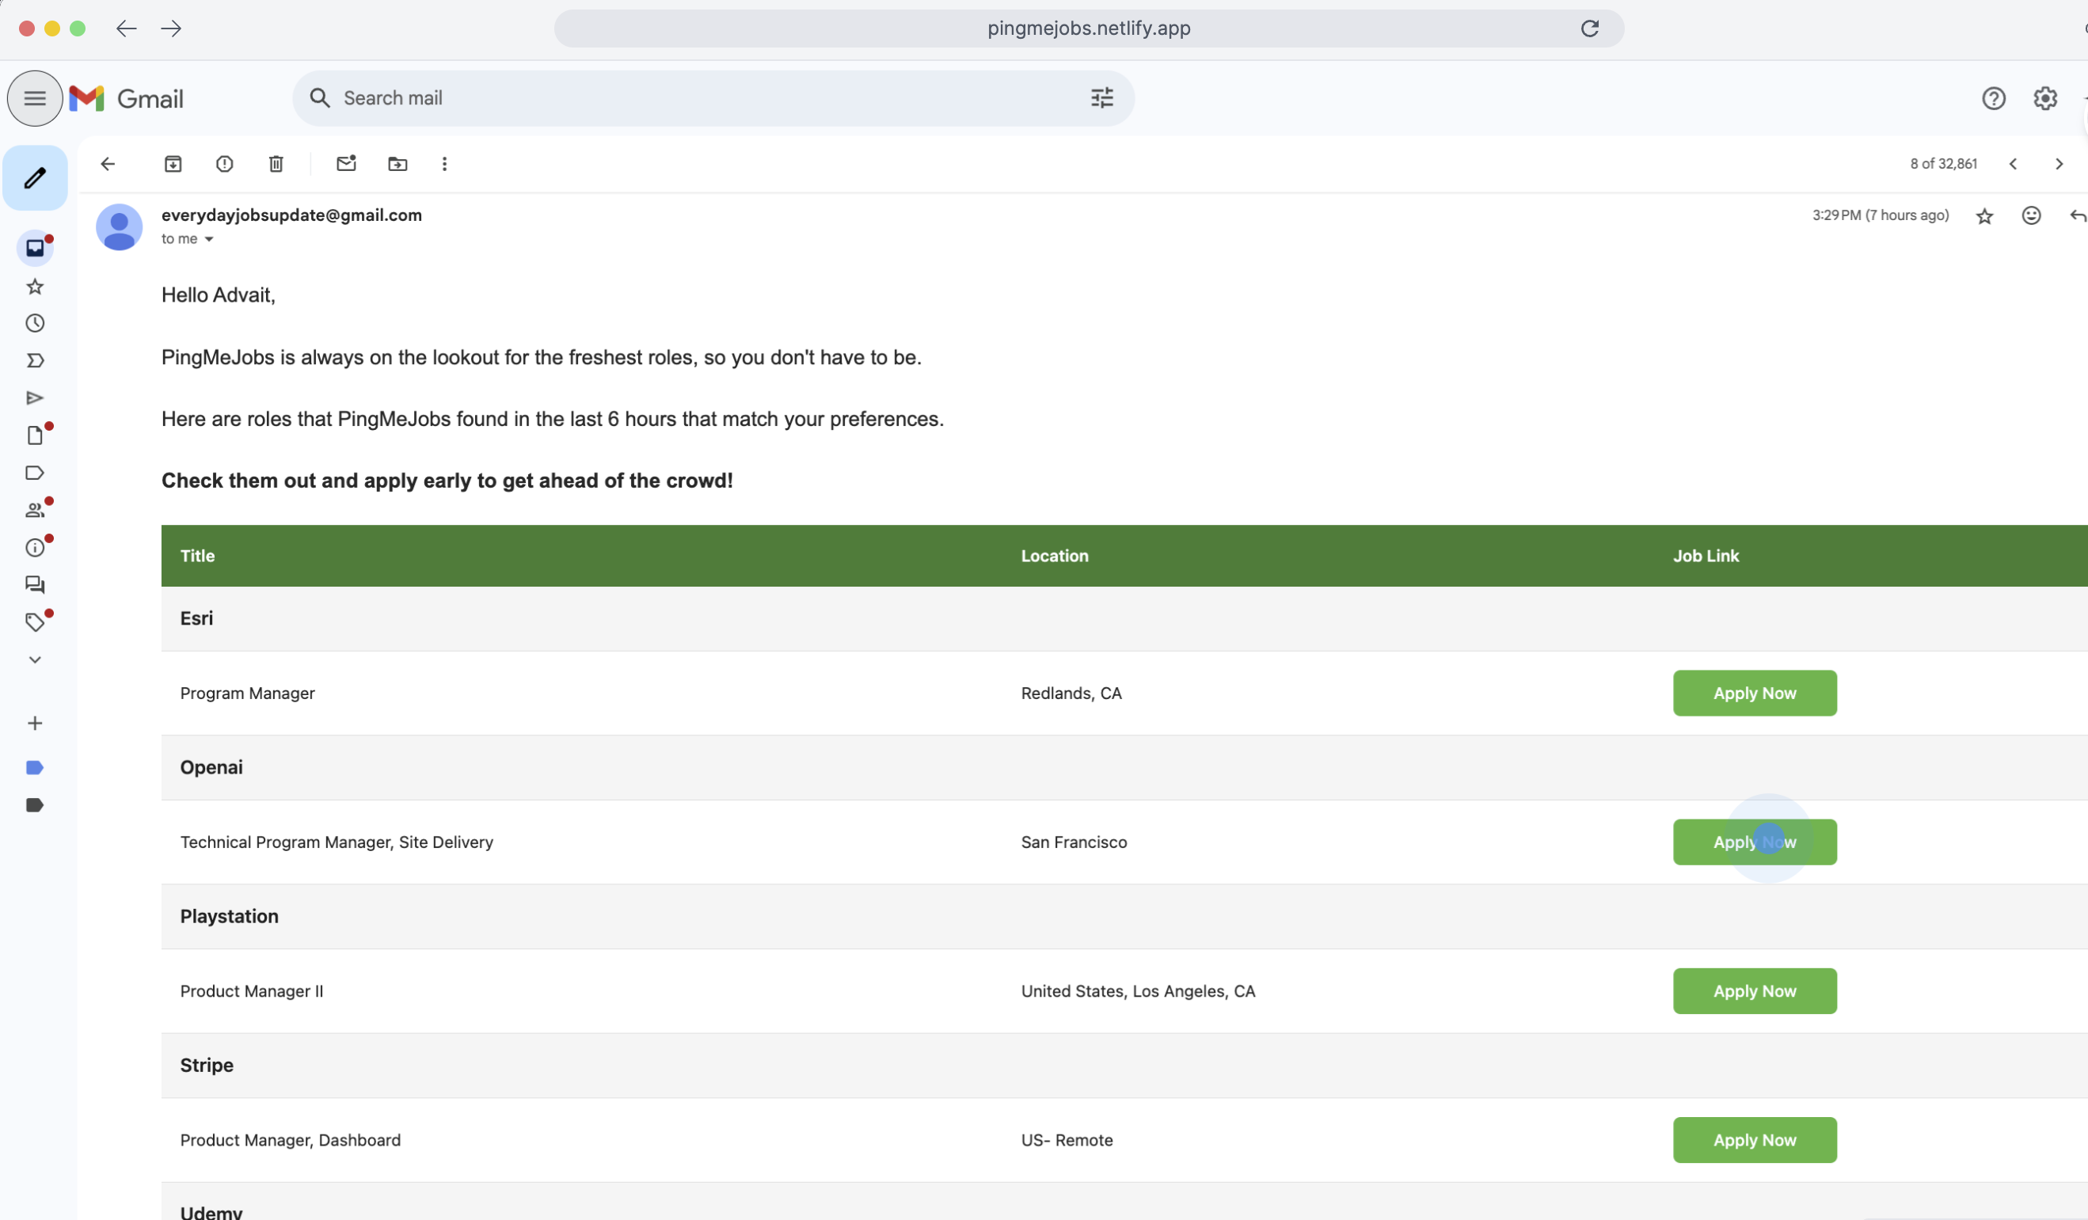Go back to inbox arrow
This screenshot has height=1220, width=2088.
pos(108,164)
